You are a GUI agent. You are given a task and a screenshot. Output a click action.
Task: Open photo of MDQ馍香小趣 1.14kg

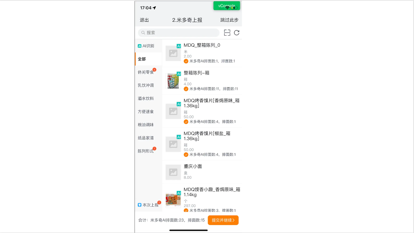[x=173, y=200]
